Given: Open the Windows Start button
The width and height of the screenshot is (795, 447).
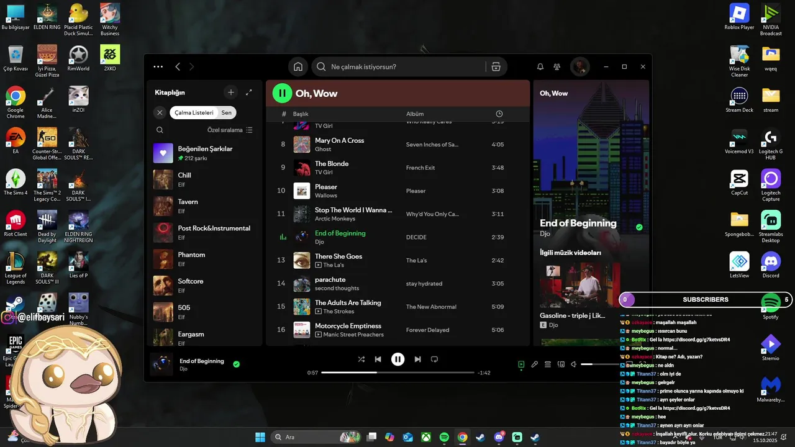Looking at the screenshot, I should (260, 437).
